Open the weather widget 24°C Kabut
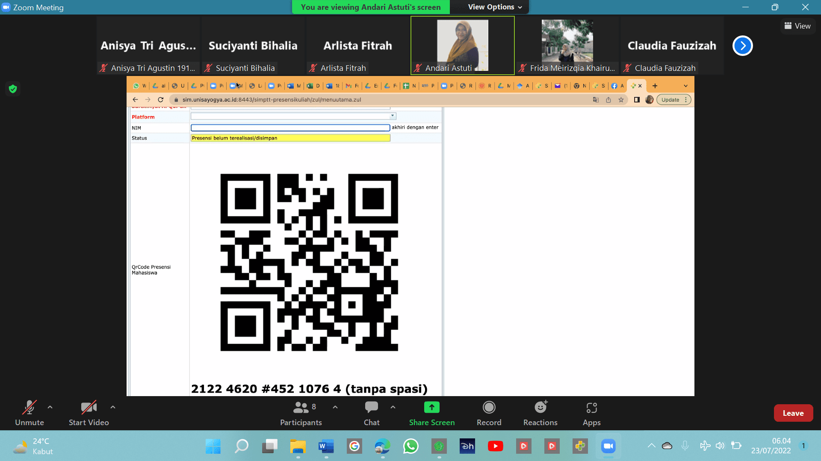The image size is (821, 461). [33, 446]
